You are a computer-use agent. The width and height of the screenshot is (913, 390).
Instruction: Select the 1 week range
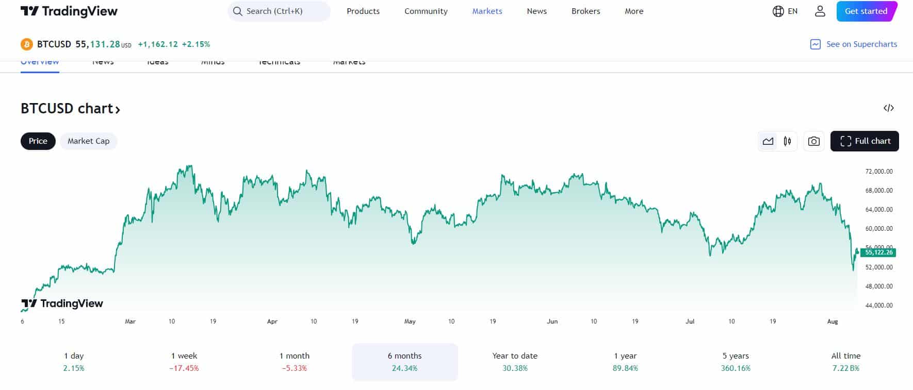(184, 362)
